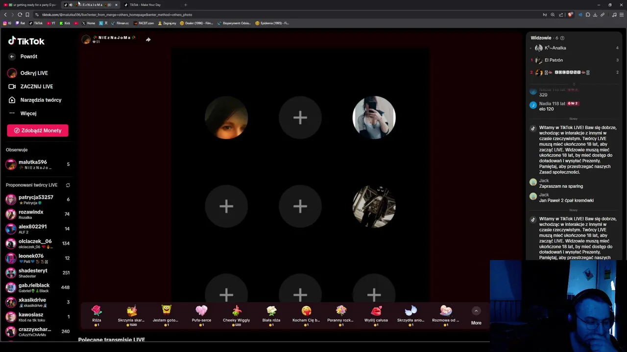627x352 pixels.
Task: Open leonek076 live stream
Action: [37, 258]
